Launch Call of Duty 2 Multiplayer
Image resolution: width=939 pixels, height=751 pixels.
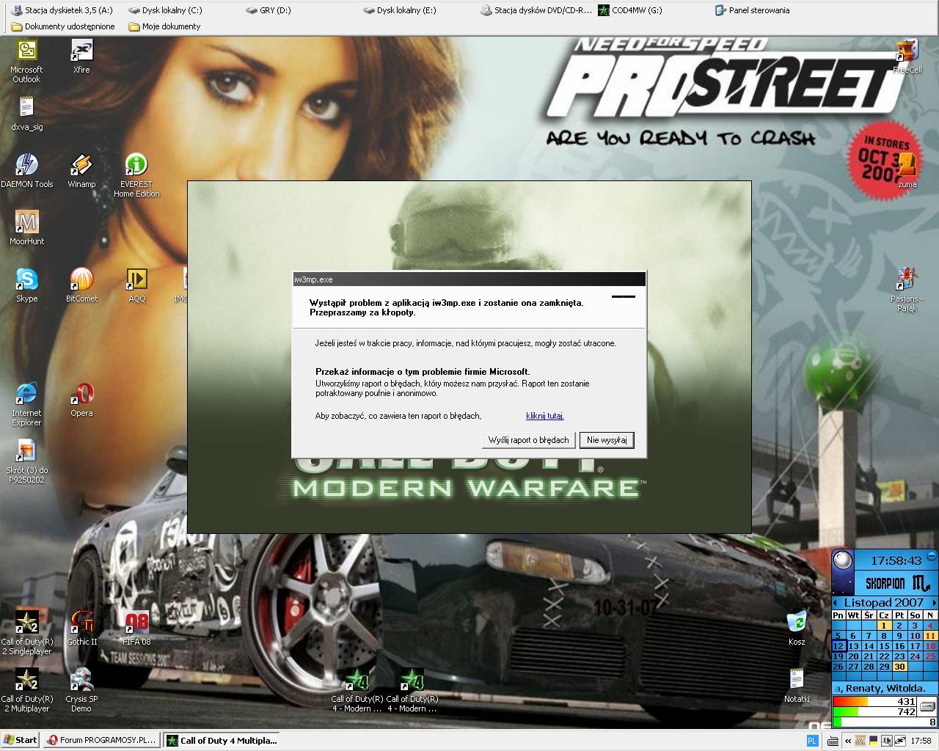tap(26, 690)
